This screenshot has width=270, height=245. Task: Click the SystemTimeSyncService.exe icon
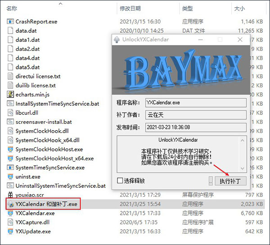coord(10,168)
